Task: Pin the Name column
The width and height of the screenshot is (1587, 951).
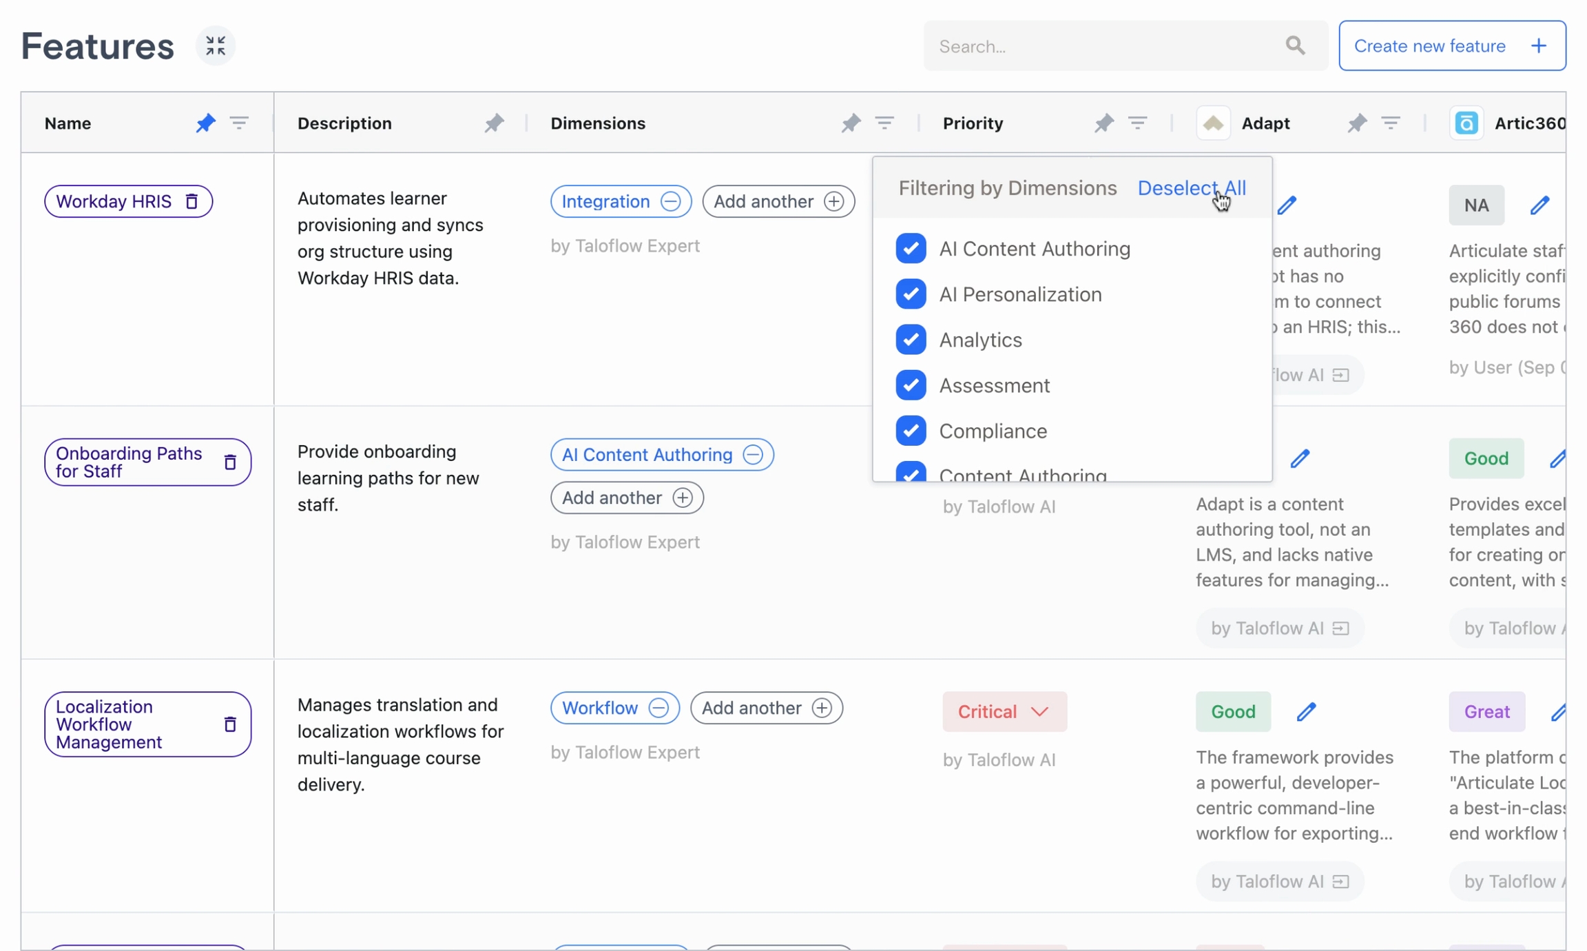Action: tap(205, 123)
